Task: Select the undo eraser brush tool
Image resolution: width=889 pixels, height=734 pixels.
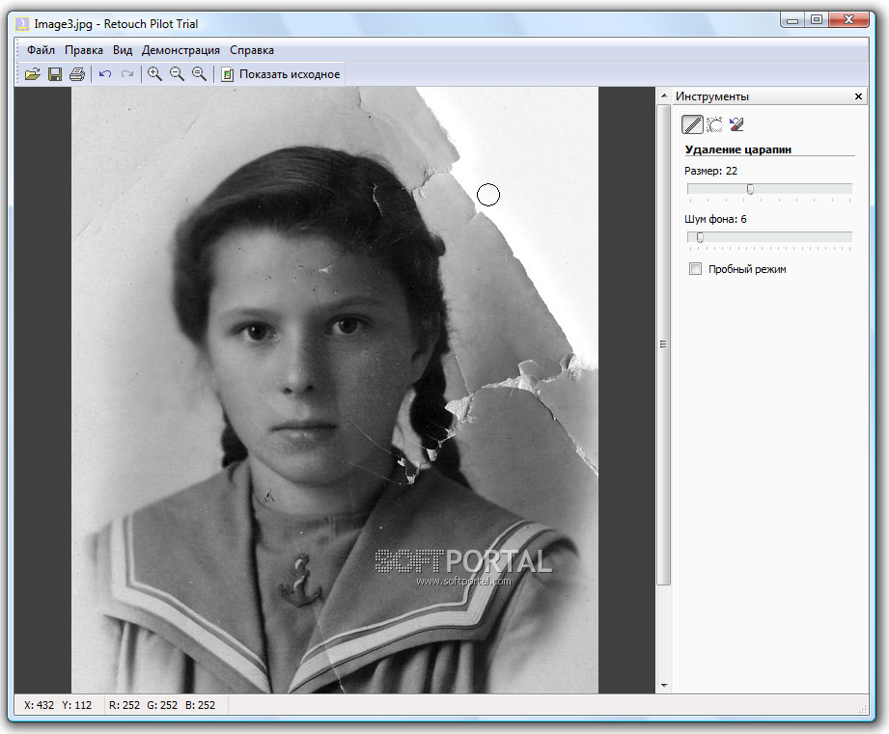Action: pos(736,123)
